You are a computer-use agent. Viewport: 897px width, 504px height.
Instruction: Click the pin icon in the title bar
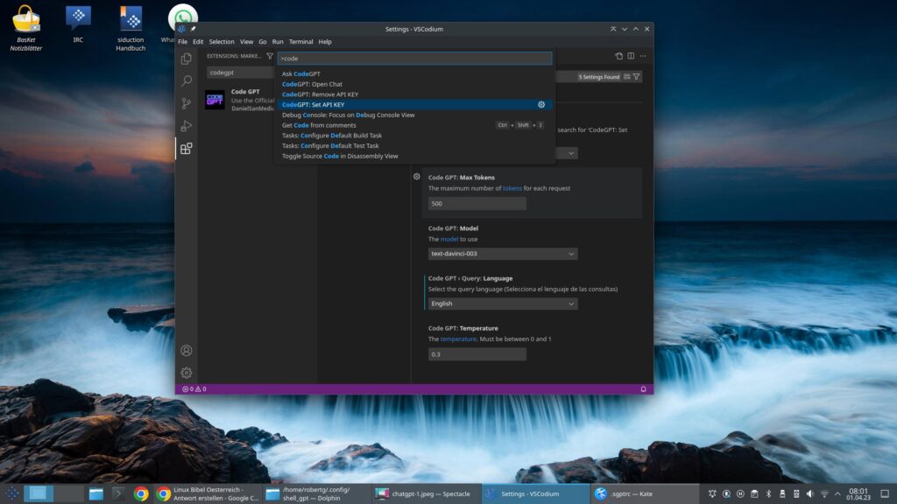[x=193, y=29]
